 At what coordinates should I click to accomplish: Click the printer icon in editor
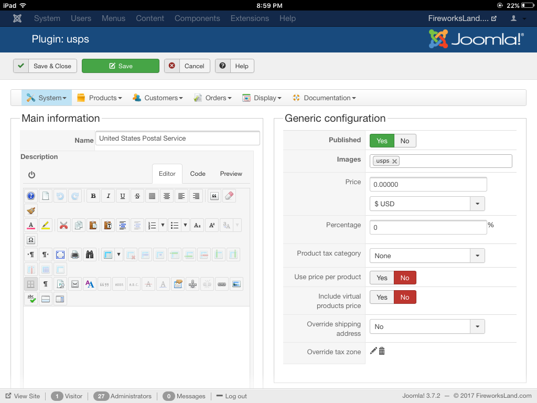coord(75,255)
